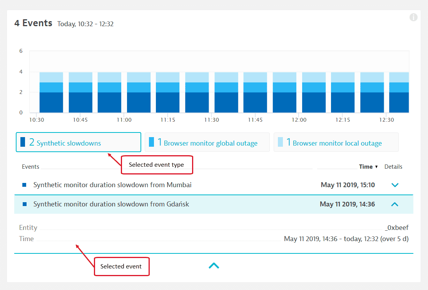Click the '4 Events' heading
Image resolution: width=428 pixels, height=290 pixels.
coord(33,23)
